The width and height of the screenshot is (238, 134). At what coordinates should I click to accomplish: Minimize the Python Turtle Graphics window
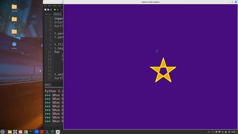click(x=229, y=2)
